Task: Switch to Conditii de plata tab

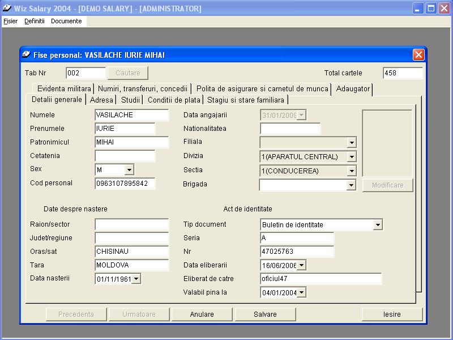Action: pyautogui.click(x=174, y=100)
